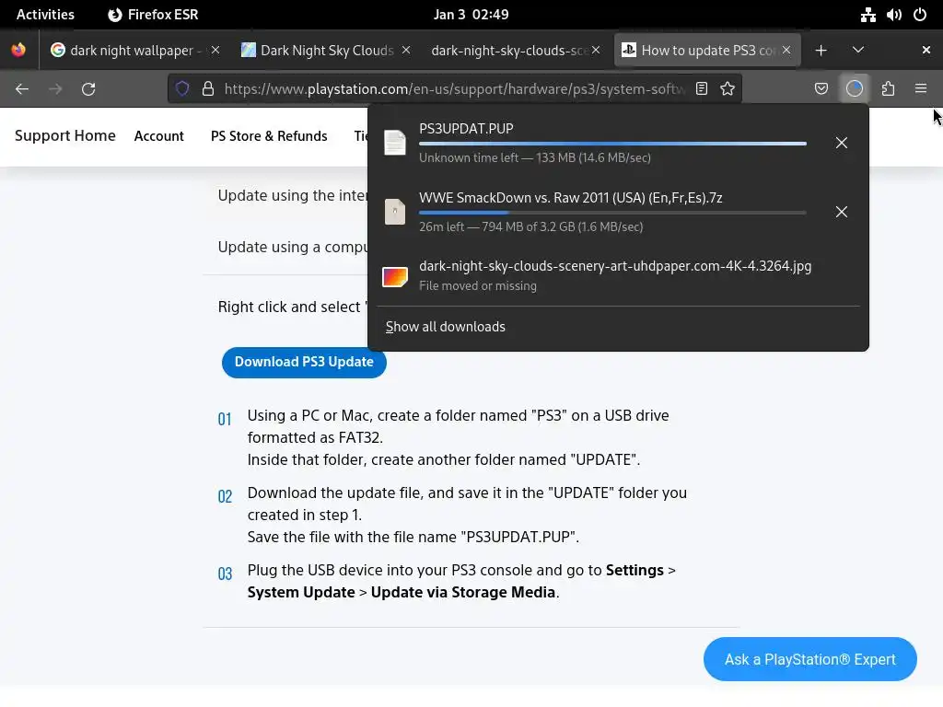Open the Firefox hamburger application menu
The image size is (943, 707).
pos(921,89)
